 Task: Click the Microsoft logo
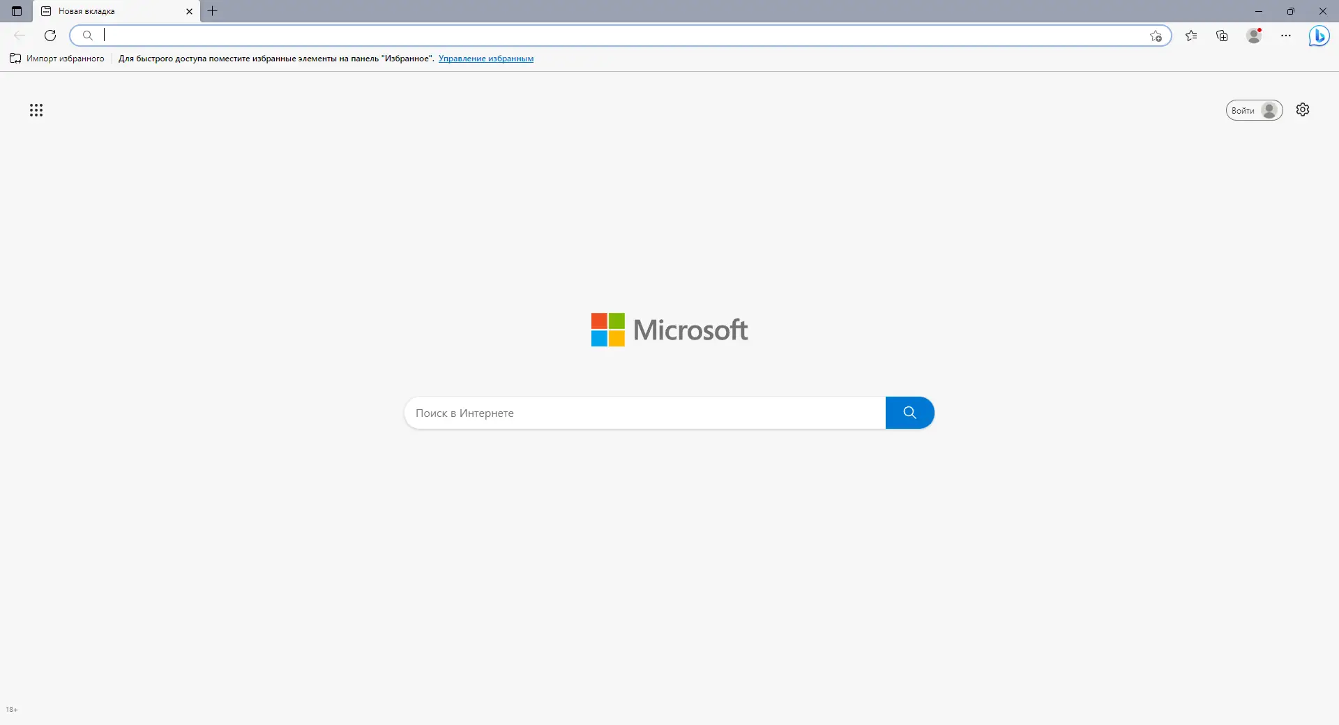[669, 330]
